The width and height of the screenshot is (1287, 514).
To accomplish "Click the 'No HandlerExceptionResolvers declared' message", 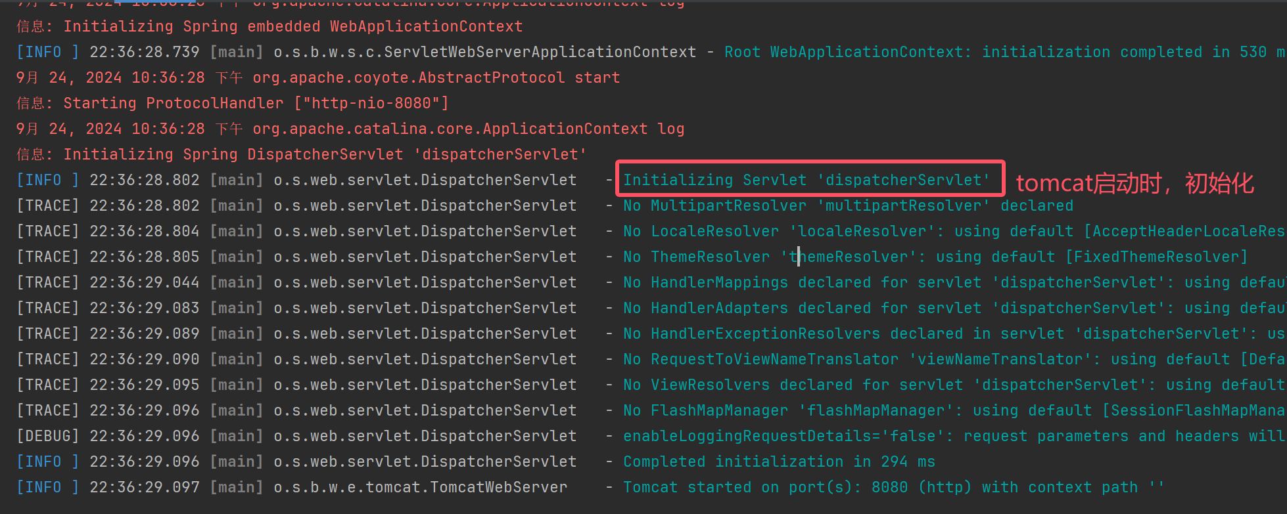I will (x=954, y=333).
